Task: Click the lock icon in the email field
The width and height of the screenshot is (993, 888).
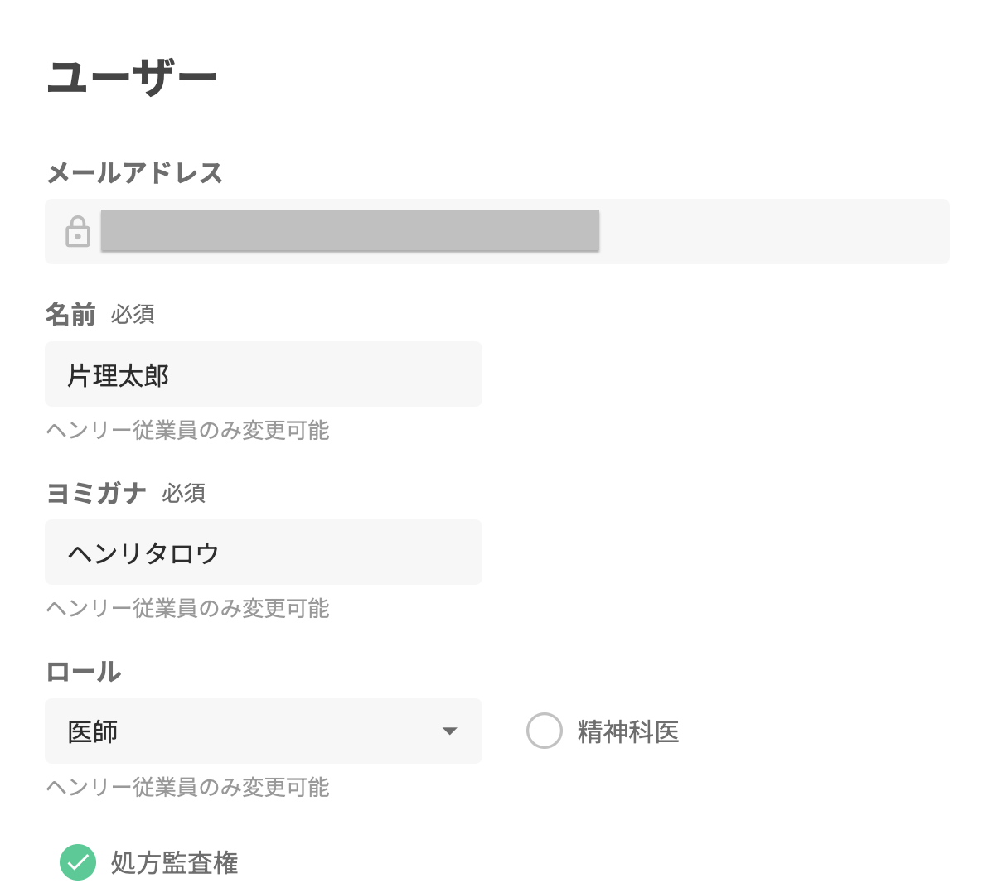Action: point(78,231)
